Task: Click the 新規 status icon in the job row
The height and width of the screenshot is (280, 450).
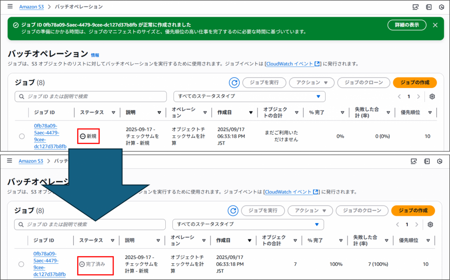Action: [x=83, y=137]
